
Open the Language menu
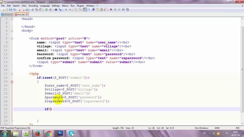(45, 6)
